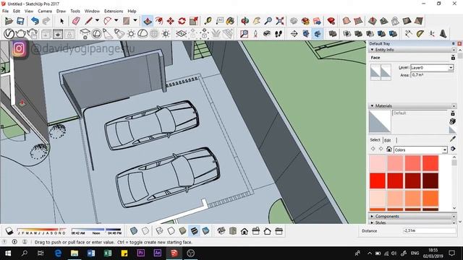Switch to Shaded With Textures style

[x=195, y=231]
